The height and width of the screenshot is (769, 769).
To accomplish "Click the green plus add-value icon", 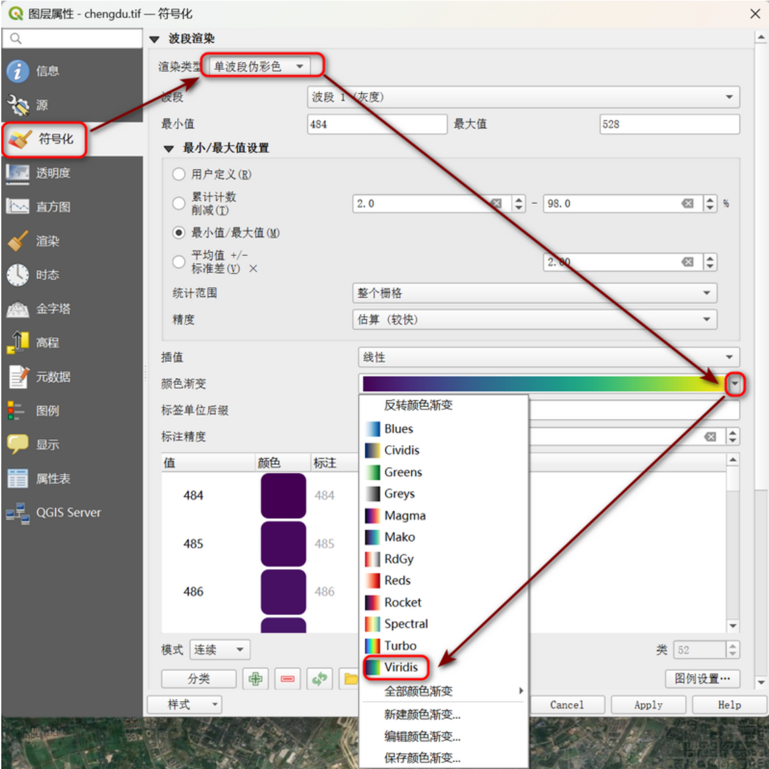I will pos(255,679).
